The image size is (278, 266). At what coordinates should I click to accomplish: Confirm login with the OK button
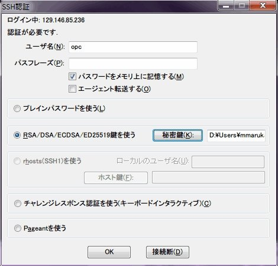click(x=109, y=252)
